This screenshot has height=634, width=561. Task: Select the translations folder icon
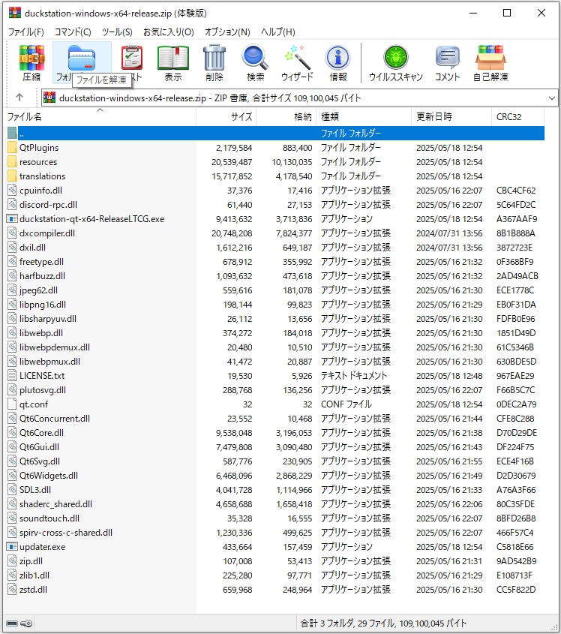tap(12, 176)
